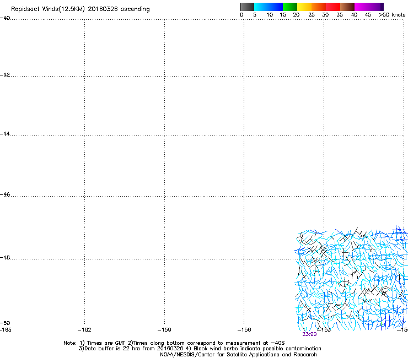Select the brown 35–40 knots legend segment
The image size is (408, 358).
coord(347,7)
